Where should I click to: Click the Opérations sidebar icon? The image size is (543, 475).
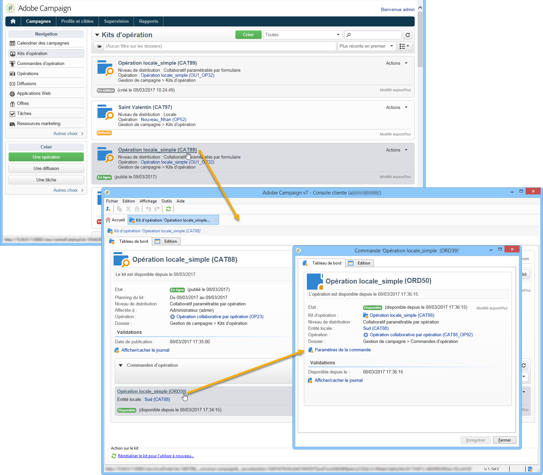coord(12,74)
